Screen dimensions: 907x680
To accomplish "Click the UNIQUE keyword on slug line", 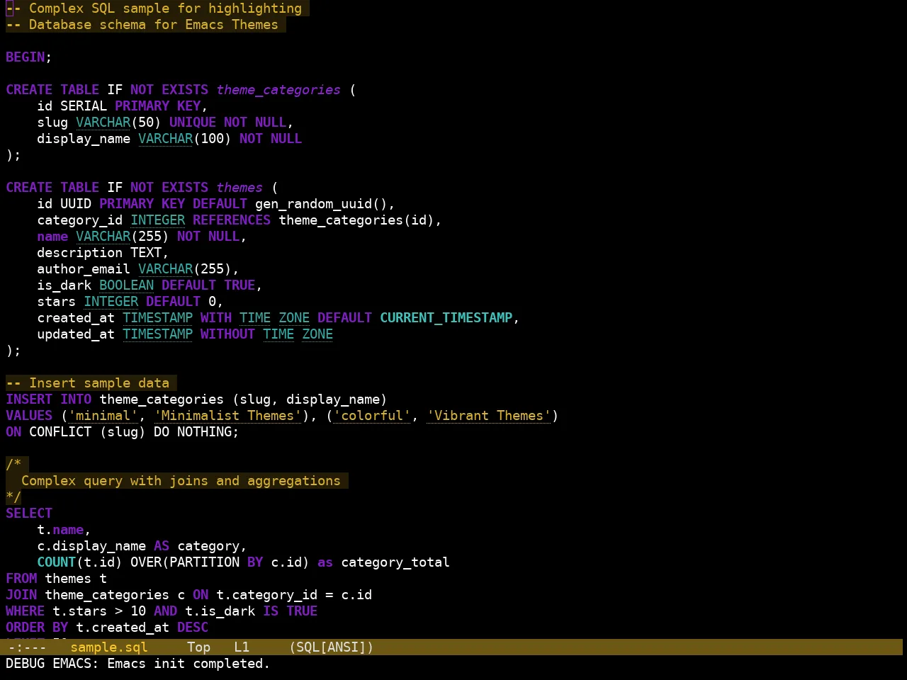I will pyautogui.click(x=193, y=122).
